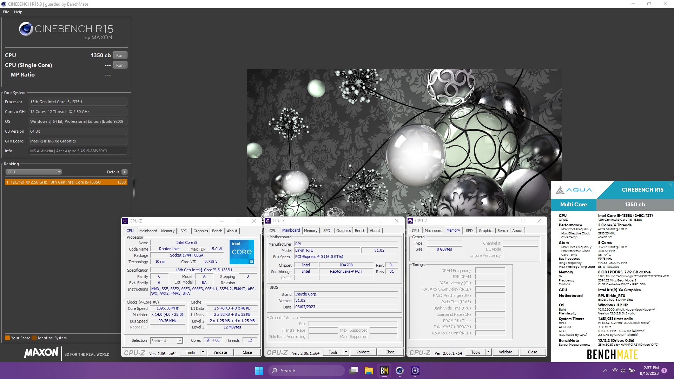Click Validate in CPU window
The width and height of the screenshot is (674, 379).
pos(220,352)
